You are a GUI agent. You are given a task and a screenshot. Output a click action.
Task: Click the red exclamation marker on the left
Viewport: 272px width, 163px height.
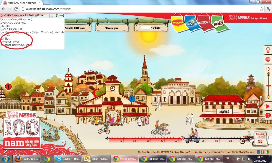coord(8,87)
